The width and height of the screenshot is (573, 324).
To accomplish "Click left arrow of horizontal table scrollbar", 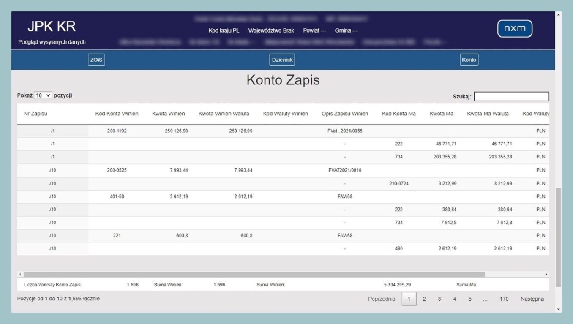I will click(20, 275).
